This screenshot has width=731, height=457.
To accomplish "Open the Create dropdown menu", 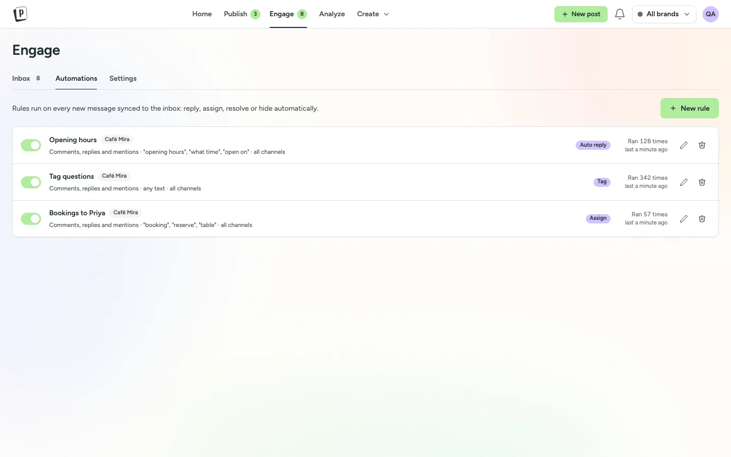I will click(x=373, y=14).
